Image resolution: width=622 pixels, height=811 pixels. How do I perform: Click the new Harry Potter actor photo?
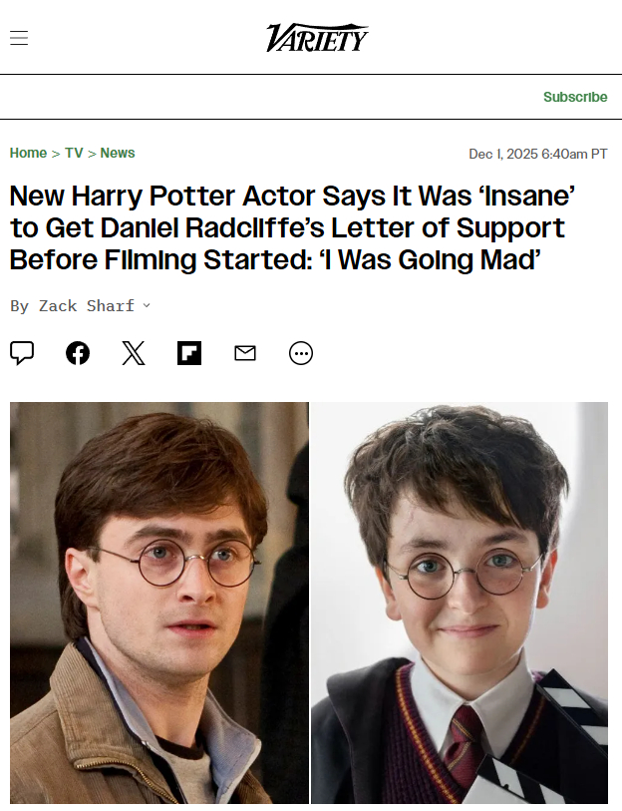point(460,604)
